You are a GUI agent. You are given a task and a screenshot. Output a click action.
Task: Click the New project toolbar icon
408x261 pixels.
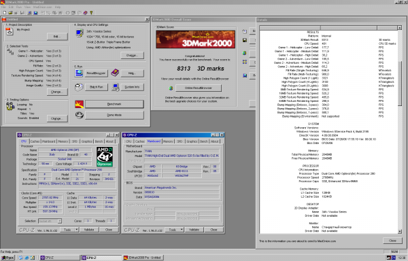pos(5,13)
